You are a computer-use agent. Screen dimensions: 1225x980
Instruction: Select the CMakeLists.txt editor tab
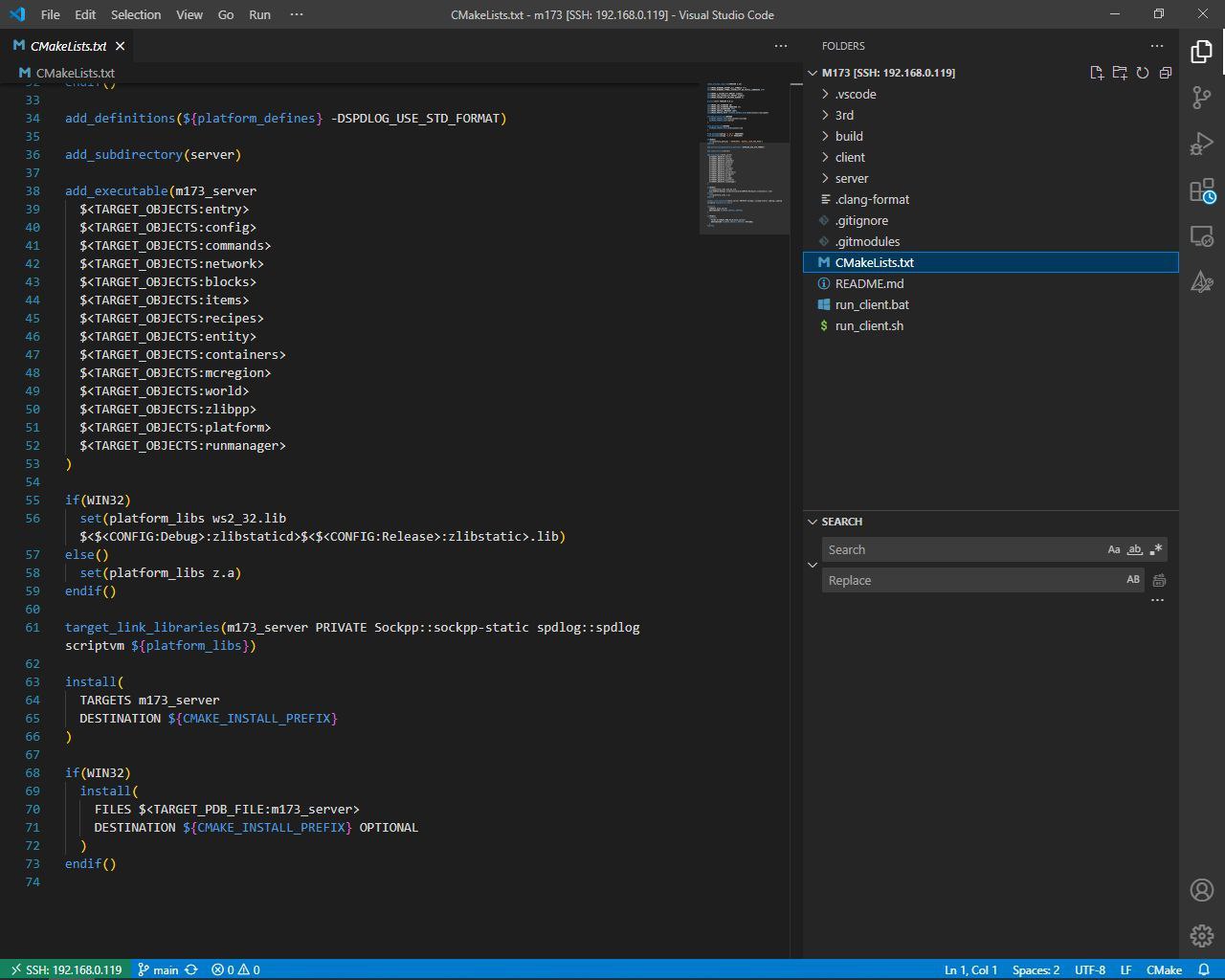tap(68, 46)
